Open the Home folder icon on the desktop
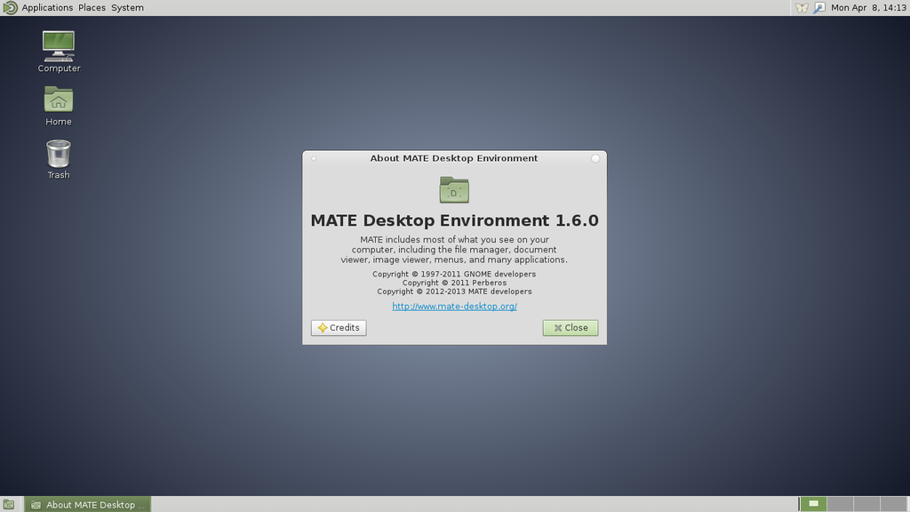910x512 pixels. [x=57, y=98]
